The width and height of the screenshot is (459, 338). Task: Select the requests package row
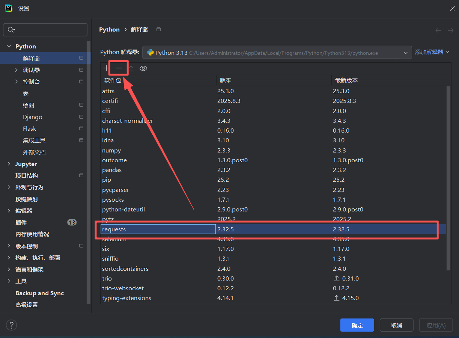coord(273,229)
